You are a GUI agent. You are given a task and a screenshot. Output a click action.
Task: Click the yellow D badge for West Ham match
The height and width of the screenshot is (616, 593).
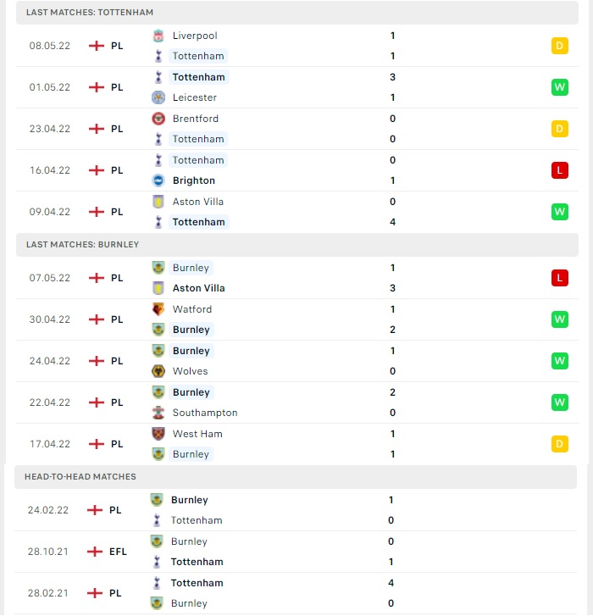click(560, 444)
